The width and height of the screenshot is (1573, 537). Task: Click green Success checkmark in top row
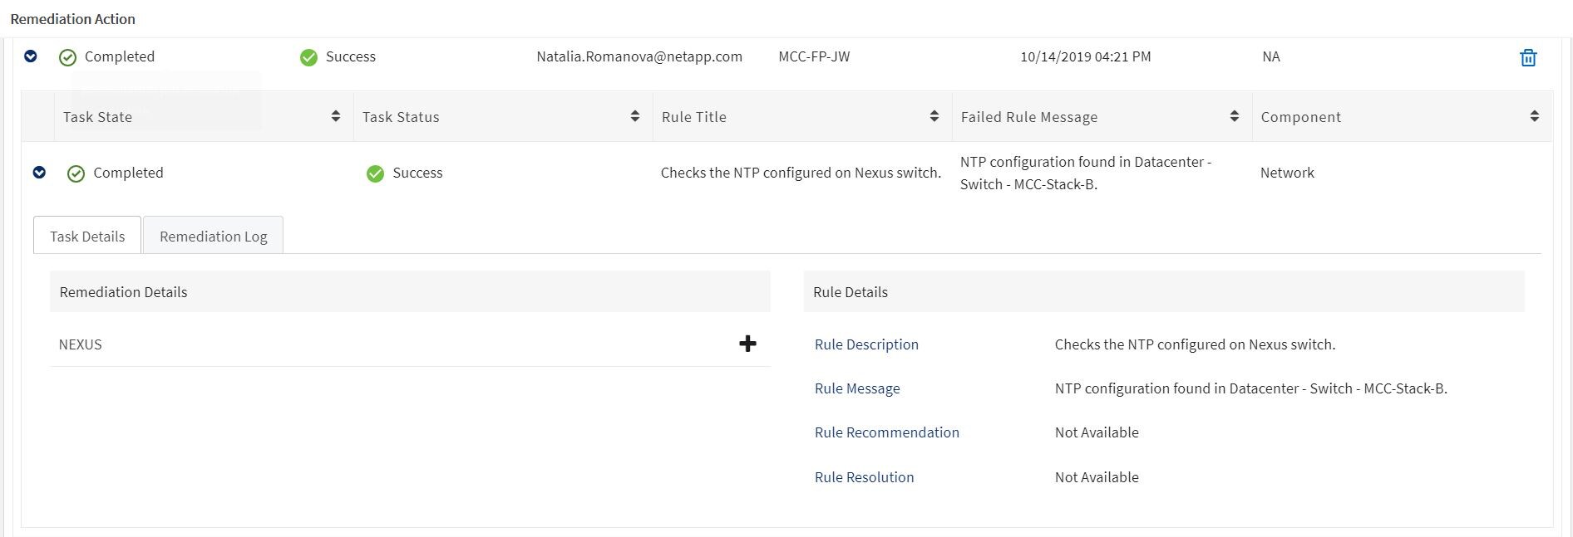(x=308, y=57)
